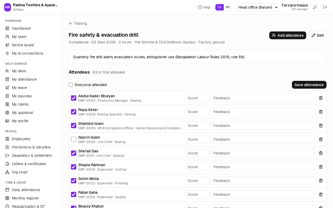Delete Shapla Rahman with the trash icon

tap(321, 167)
